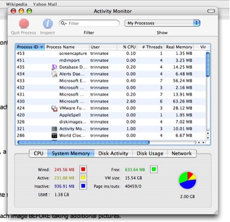
Task: Click the Process Name column header
Action: [x=66, y=47]
